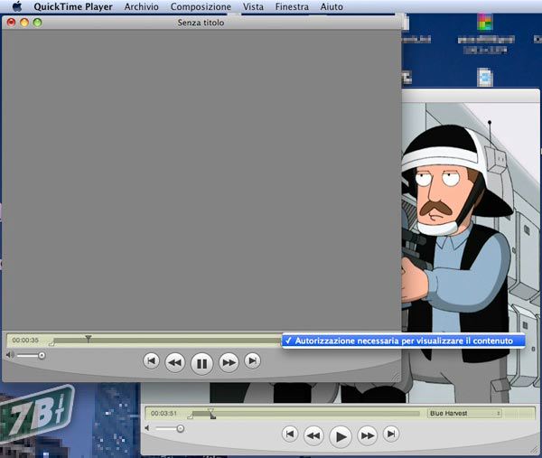Open the Archivio menu

(x=141, y=6)
